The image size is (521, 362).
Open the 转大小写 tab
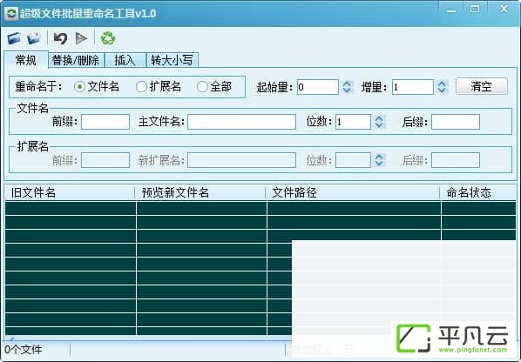tap(173, 60)
